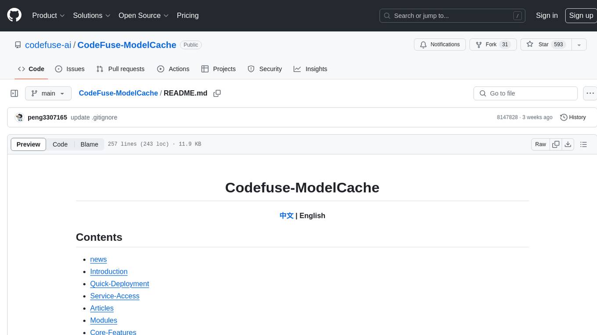The image size is (597, 335).
Task: Collapse the file tree sidebar
Action: (x=14, y=93)
